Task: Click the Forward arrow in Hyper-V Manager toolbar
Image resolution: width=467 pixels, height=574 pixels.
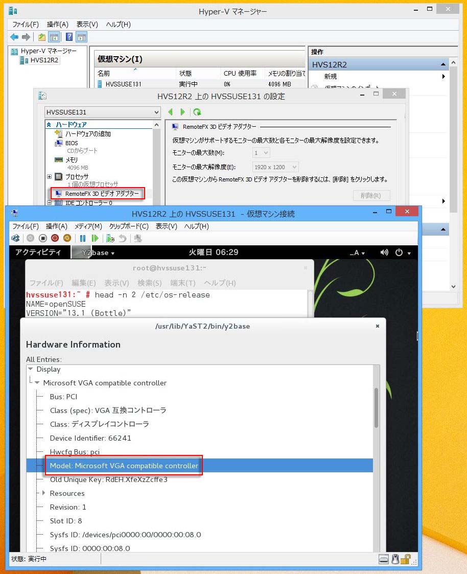Action: pos(26,37)
